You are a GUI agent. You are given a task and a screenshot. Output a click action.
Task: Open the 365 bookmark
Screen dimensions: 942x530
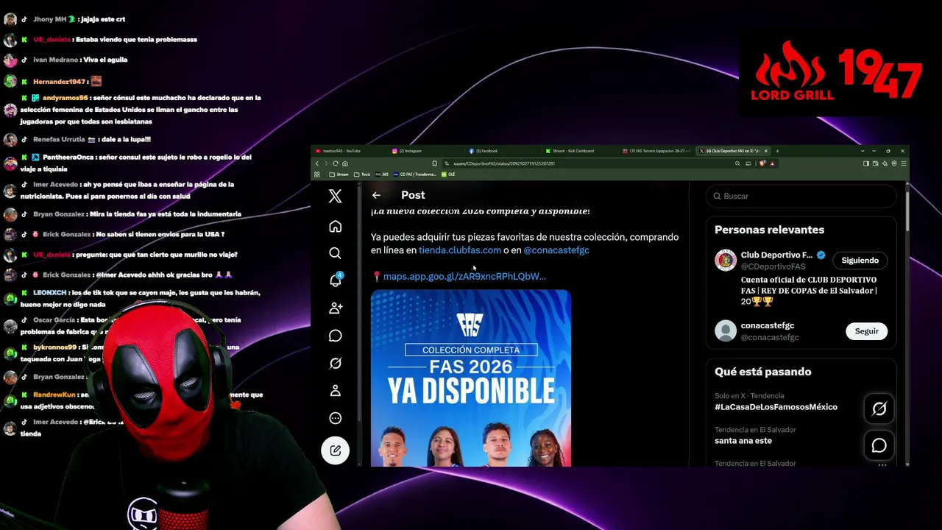pos(382,174)
